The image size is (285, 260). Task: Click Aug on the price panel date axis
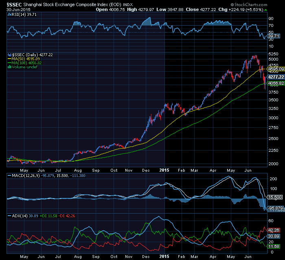tap(78, 170)
